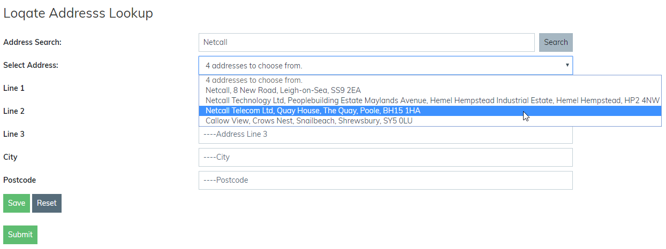Viewport: 666px width, 249px height.
Task: Click the Loqate Addresss Lookup heading
Action: (78, 13)
